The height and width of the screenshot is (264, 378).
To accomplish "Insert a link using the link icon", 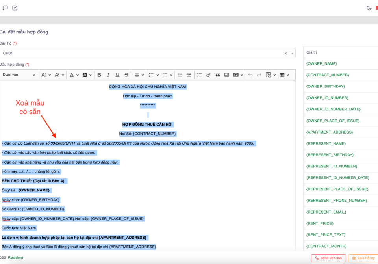I will coord(208,75).
